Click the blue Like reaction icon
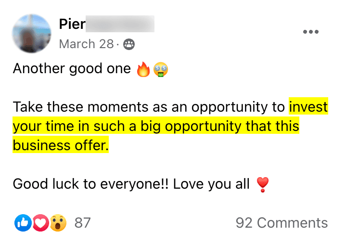 pyautogui.click(x=23, y=222)
